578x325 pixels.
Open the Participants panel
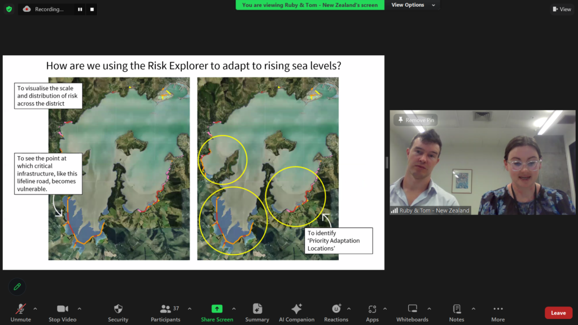click(x=165, y=309)
